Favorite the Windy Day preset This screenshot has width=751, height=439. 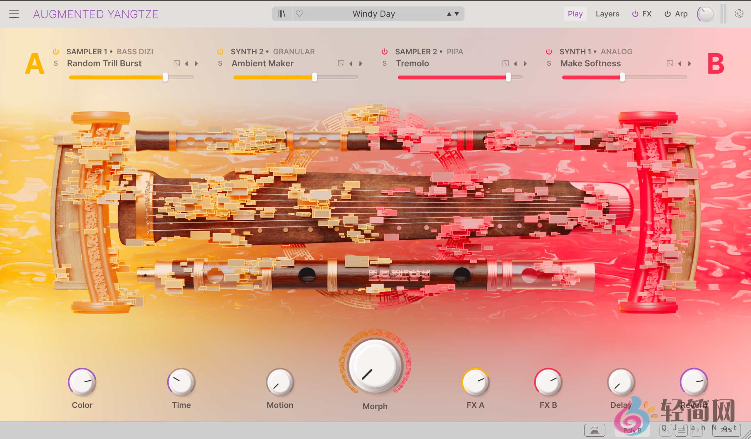click(x=299, y=14)
